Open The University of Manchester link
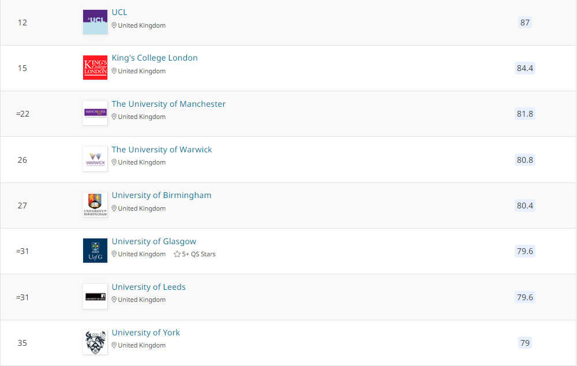 (168, 104)
